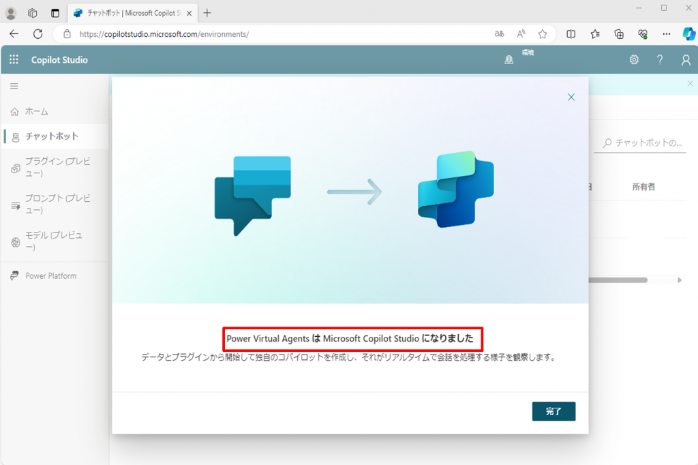
Task: Open プラグイン (プレビュー) in sidebar
Action: click(x=55, y=167)
